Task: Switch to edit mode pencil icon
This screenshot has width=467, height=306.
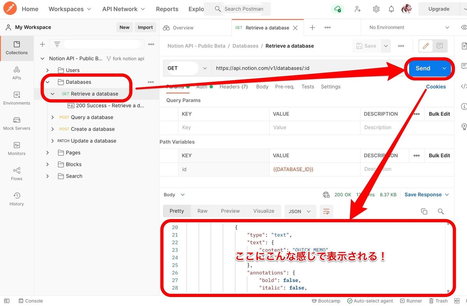Action: [426, 46]
